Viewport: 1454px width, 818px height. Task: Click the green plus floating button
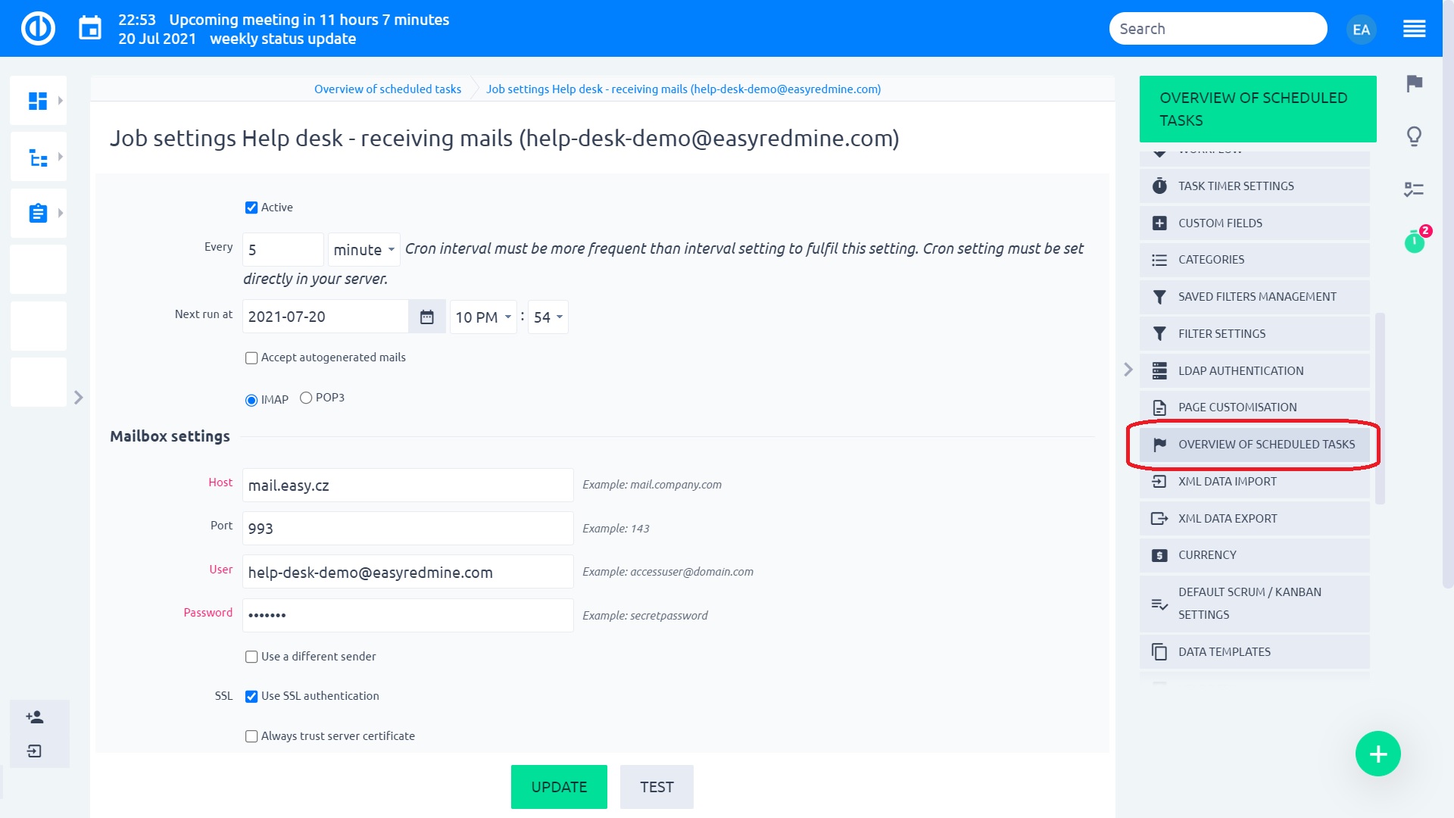point(1378,754)
